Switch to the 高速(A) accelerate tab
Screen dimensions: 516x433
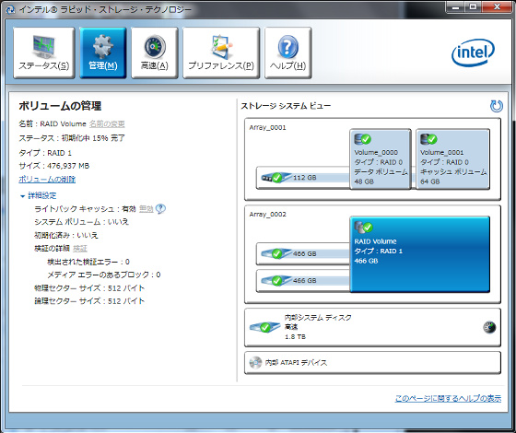(155, 53)
